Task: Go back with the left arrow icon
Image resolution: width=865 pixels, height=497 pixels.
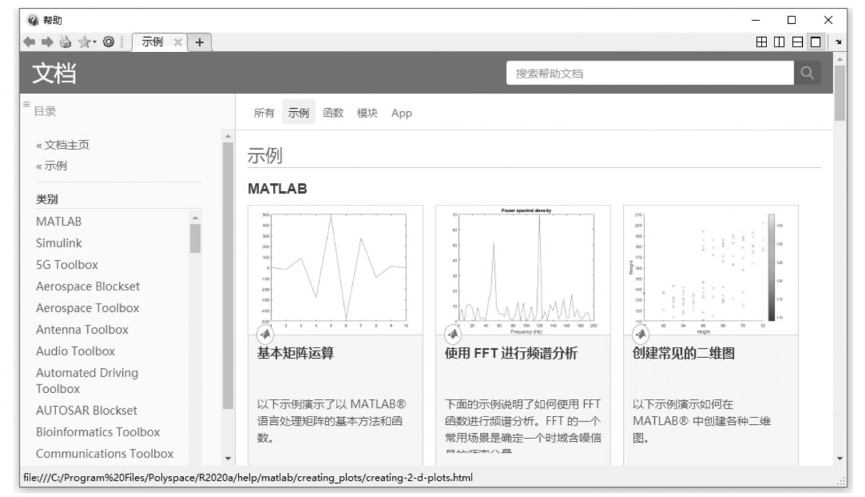Action: (29, 41)
